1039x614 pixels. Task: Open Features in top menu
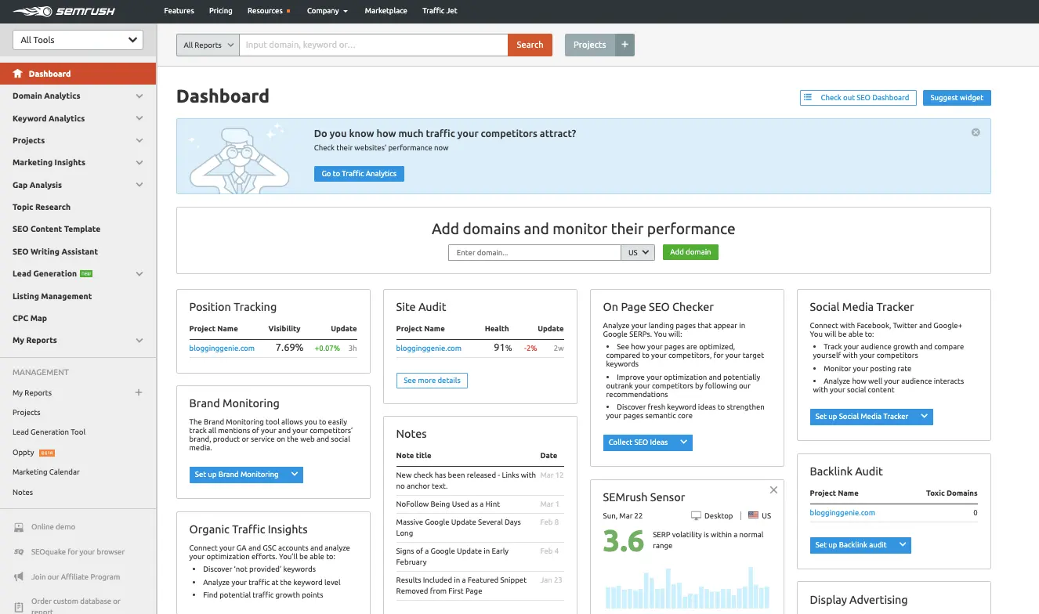click(x=179, y=11)
